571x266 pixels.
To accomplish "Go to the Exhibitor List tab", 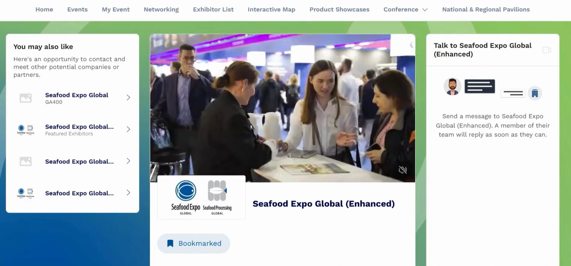I will (213, 10).
